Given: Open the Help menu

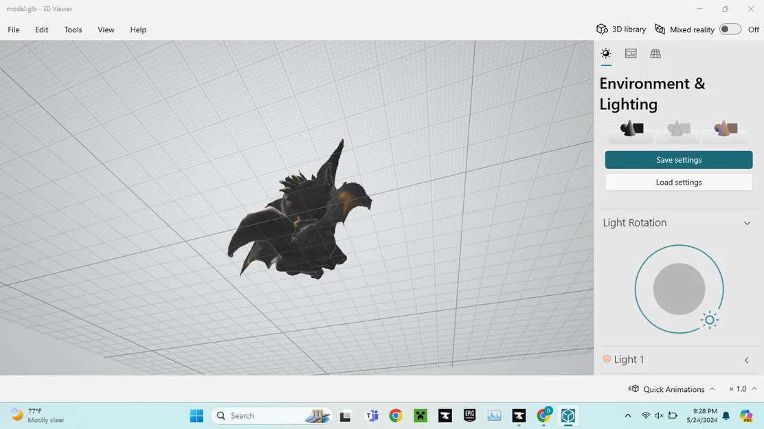Looking at the screenshot, I should coord(138,30).
